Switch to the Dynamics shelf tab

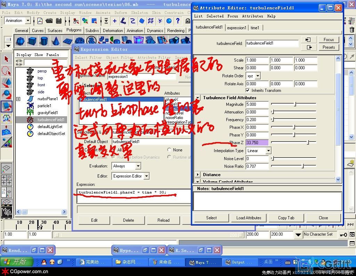(155, 31)
